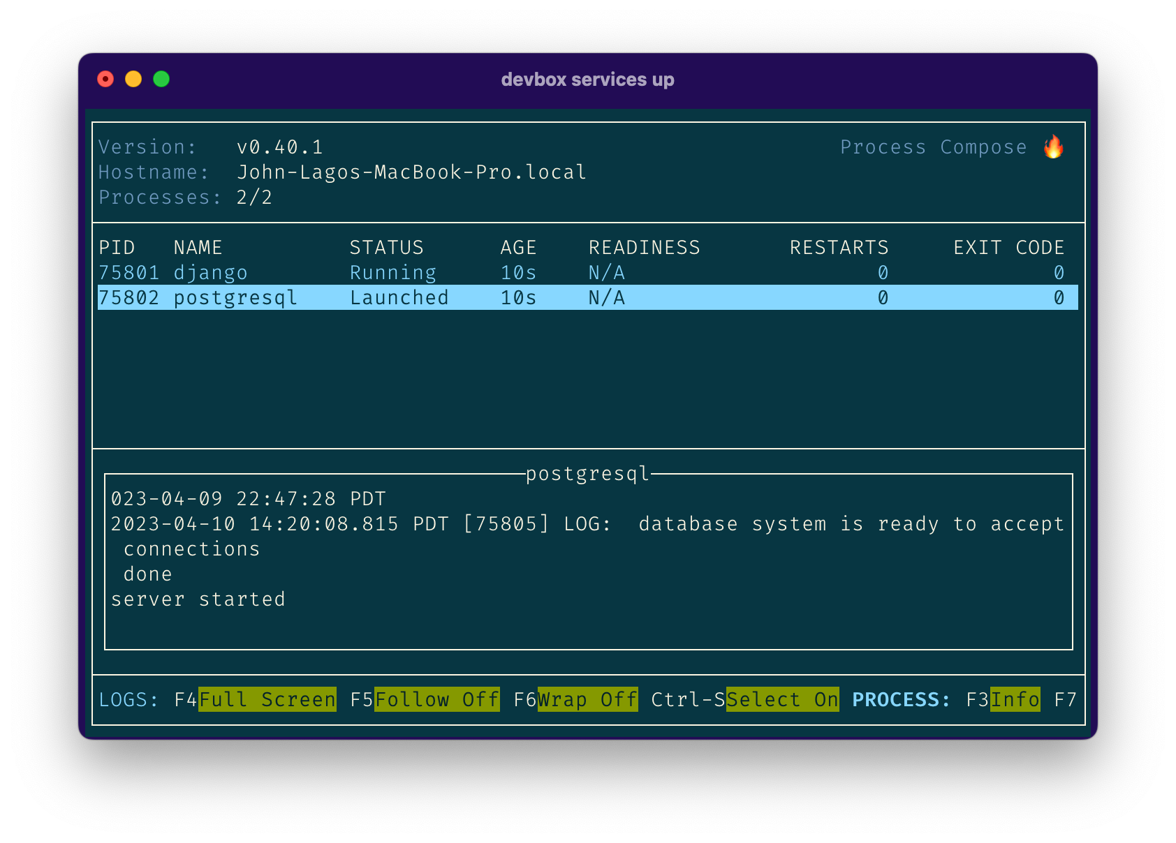
Task: Click the LOGS: label in footer
Action: click(128, 700)
